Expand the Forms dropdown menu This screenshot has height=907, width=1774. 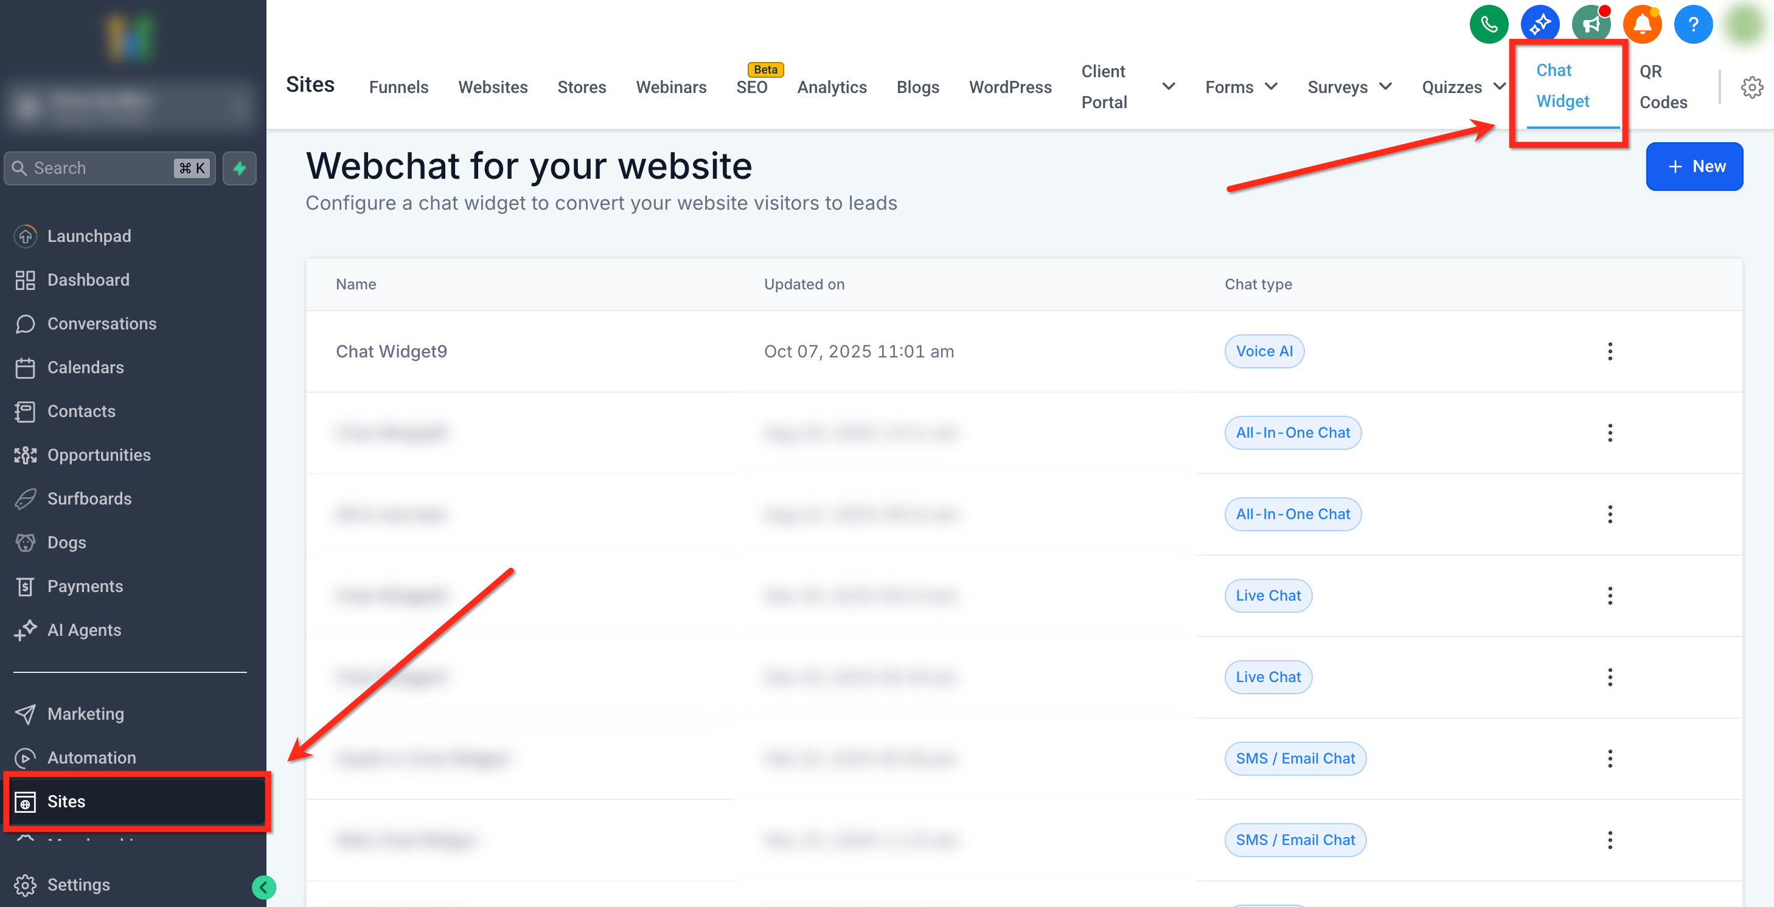(x=1271, y=87)
